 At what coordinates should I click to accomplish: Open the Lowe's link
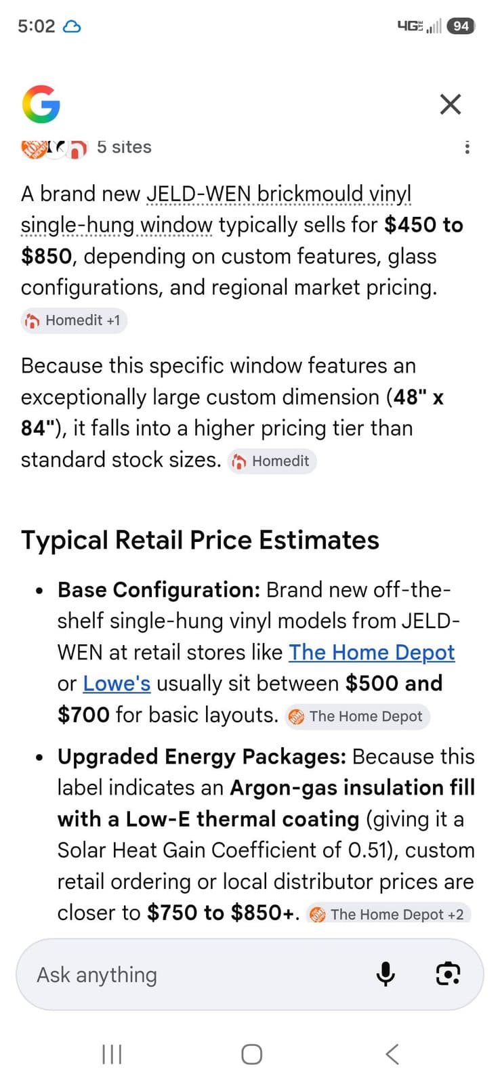tap(117, 683)
